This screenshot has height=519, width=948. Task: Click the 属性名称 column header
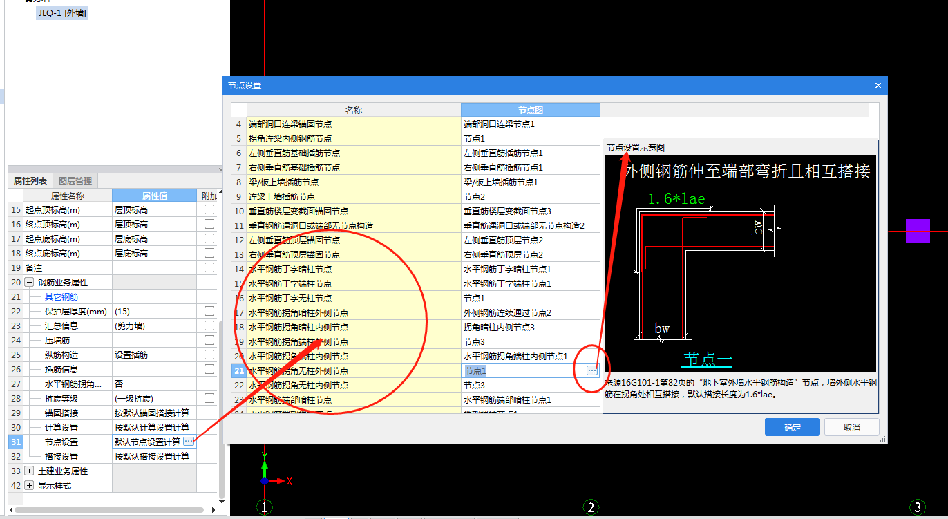(68, 196)
